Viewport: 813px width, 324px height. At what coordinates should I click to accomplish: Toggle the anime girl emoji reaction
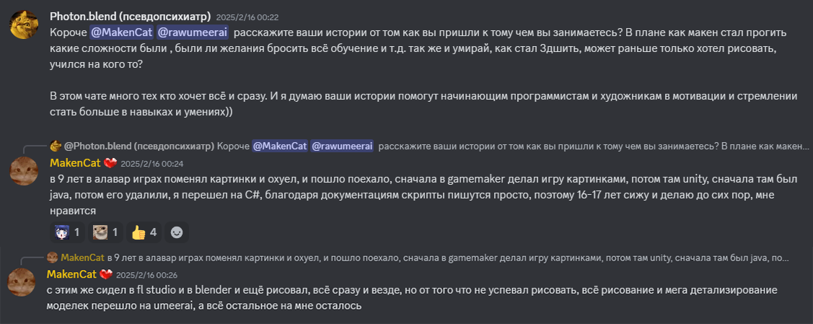pyautogui.click(x=68, y=232)
